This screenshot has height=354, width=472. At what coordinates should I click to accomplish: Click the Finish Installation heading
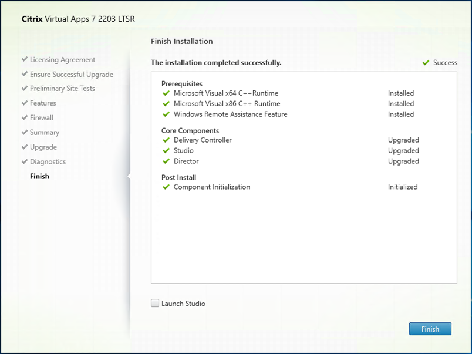[x=181, y=41]
